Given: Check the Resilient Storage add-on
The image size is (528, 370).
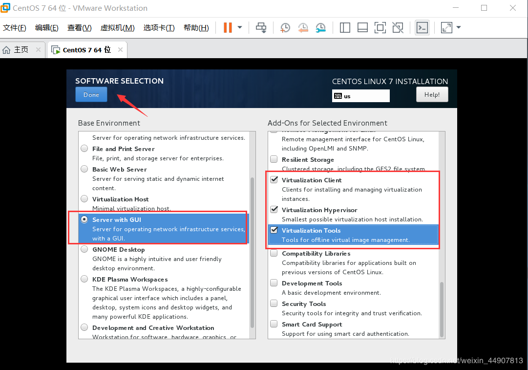Looking at the screenshot, I should [274, 159].
